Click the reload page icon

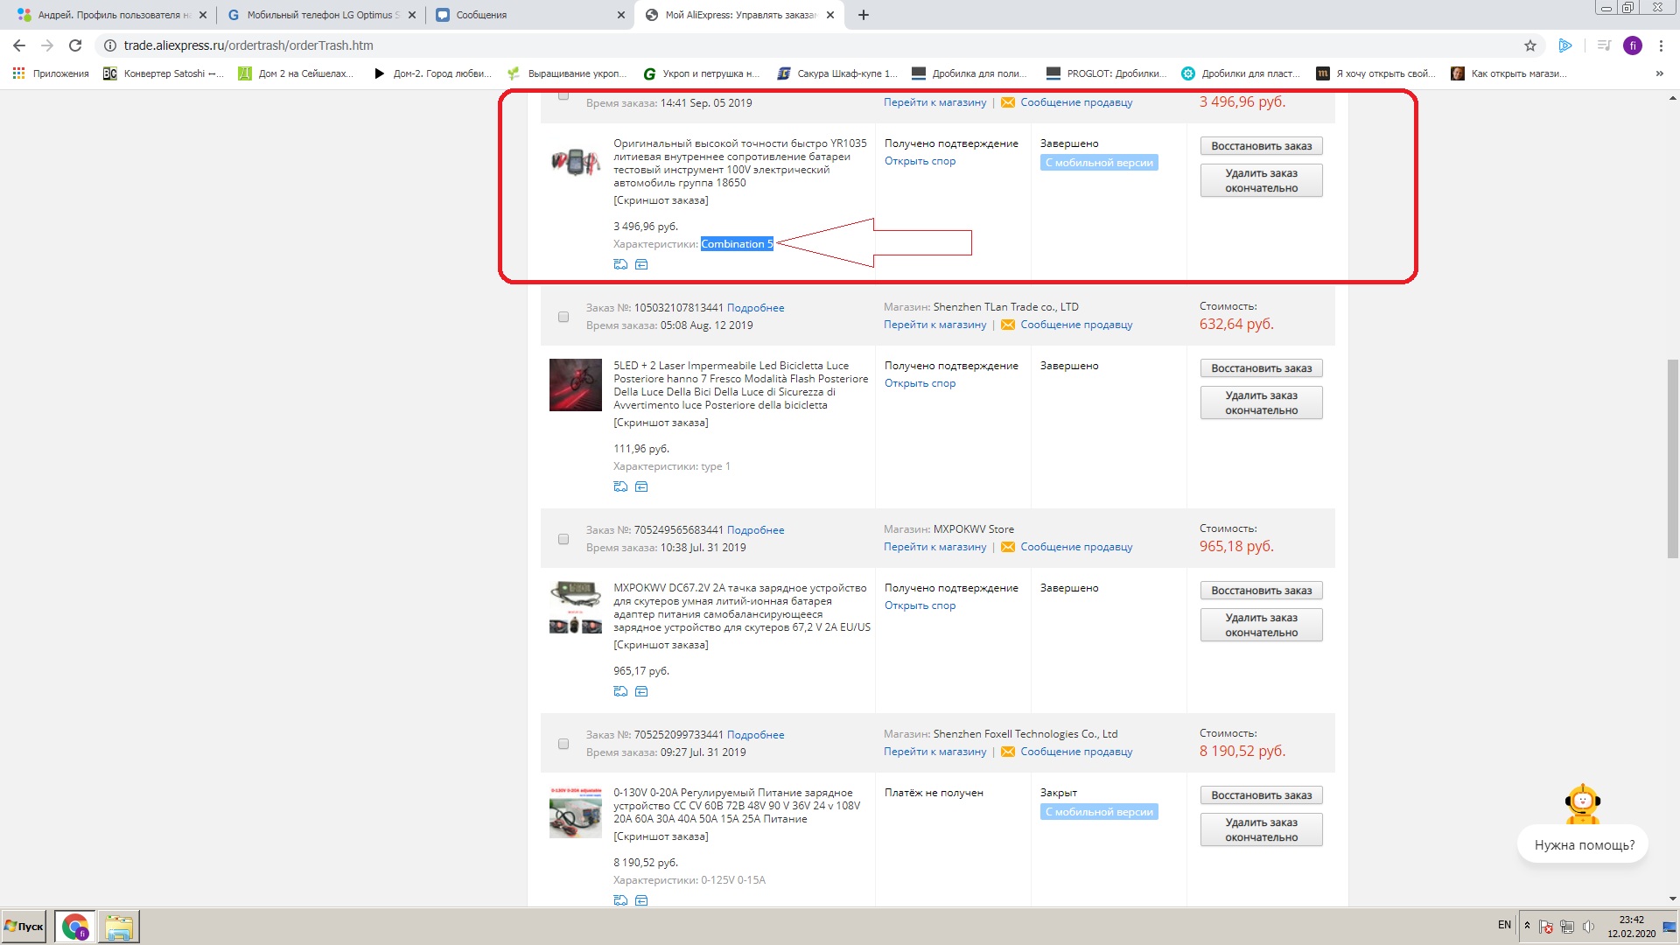[75, 45]
